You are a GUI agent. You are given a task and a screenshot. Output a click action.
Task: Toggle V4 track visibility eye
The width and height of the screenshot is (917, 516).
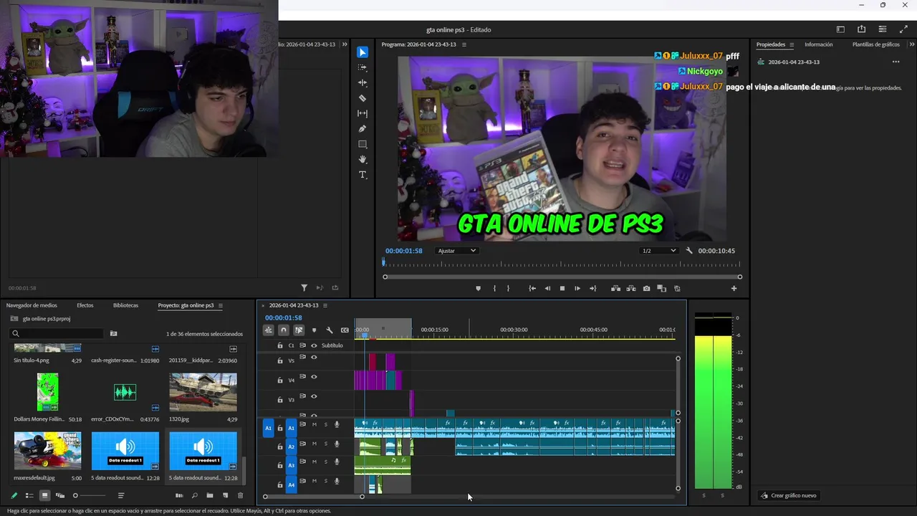tap(314, 377)
